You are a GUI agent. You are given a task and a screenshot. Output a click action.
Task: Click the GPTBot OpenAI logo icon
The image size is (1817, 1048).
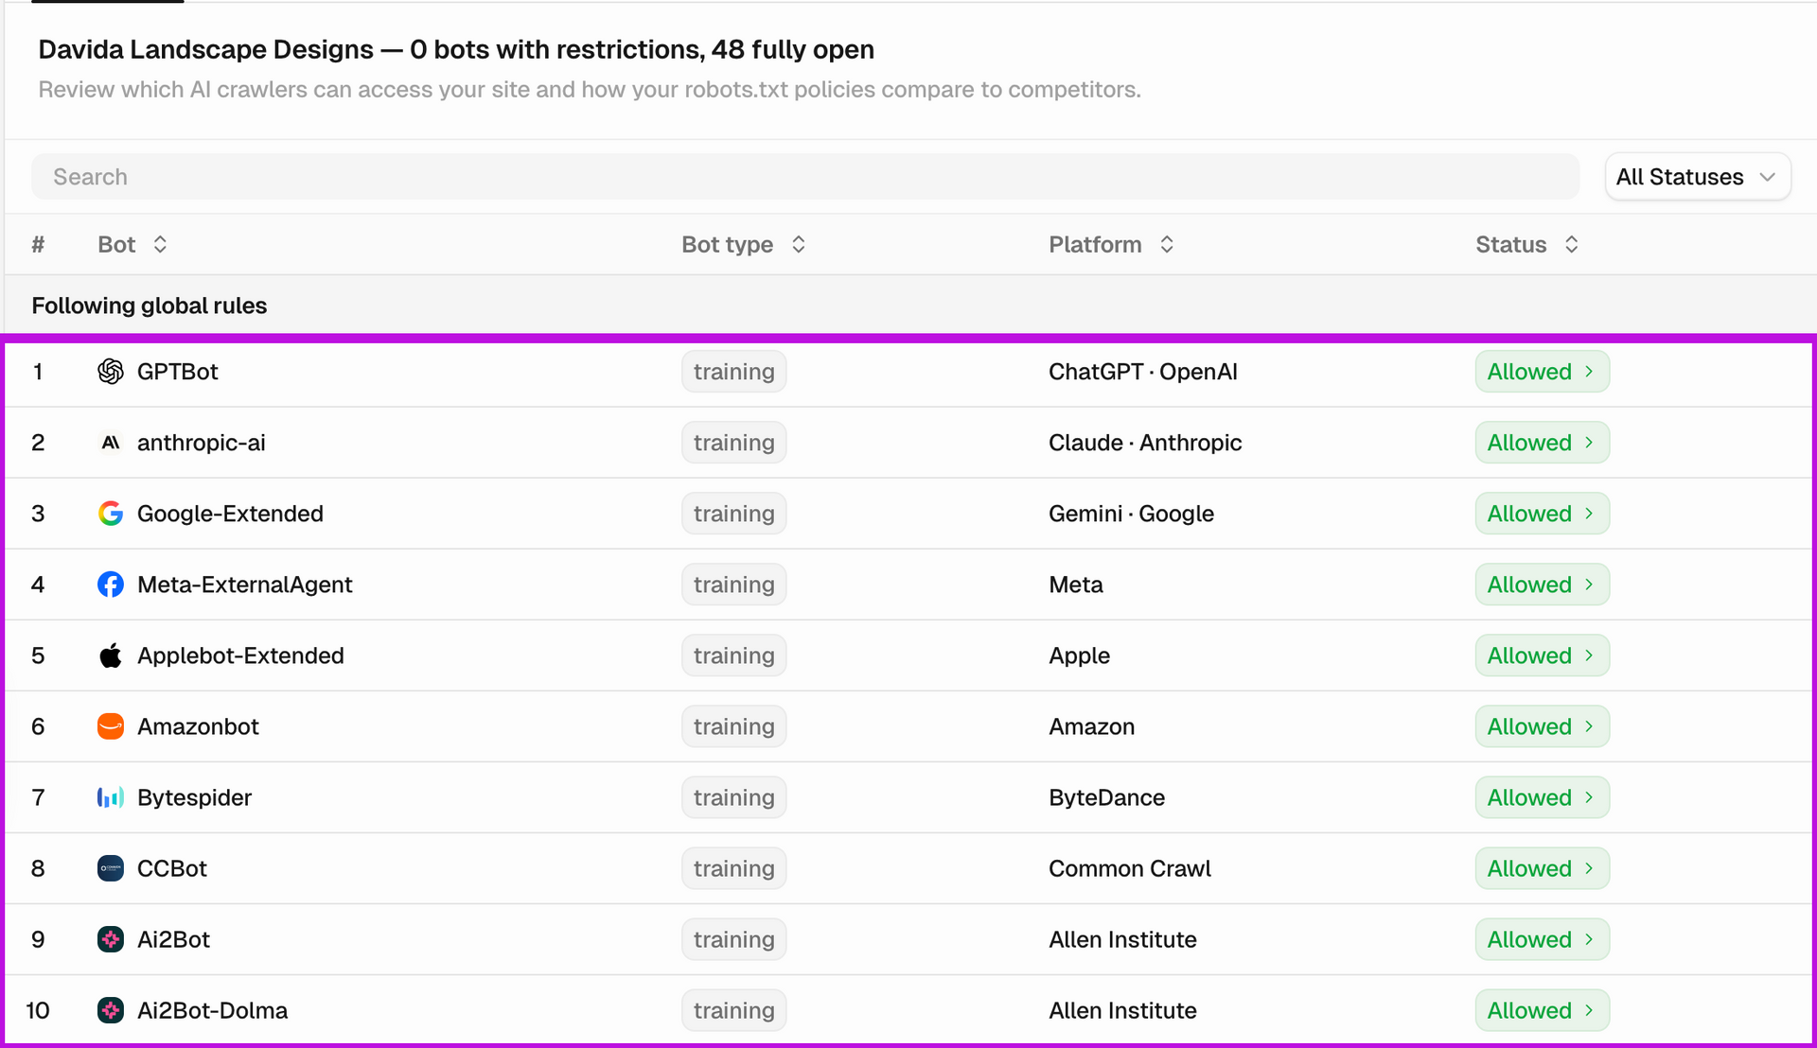pyautogui.click(x=111, y=372)
